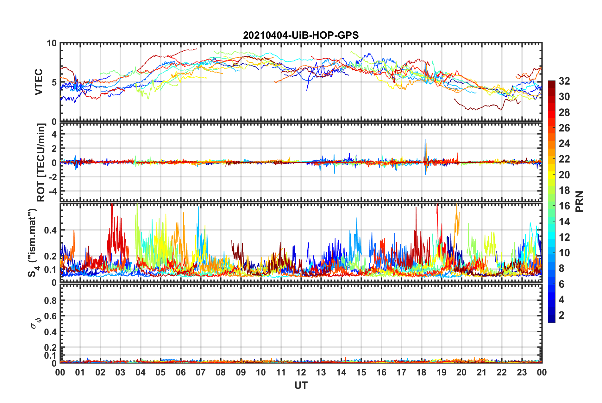Click the "0.4" tick on the S4 axis
Viewport: 602px width, 403px height.
pos(50,230)
